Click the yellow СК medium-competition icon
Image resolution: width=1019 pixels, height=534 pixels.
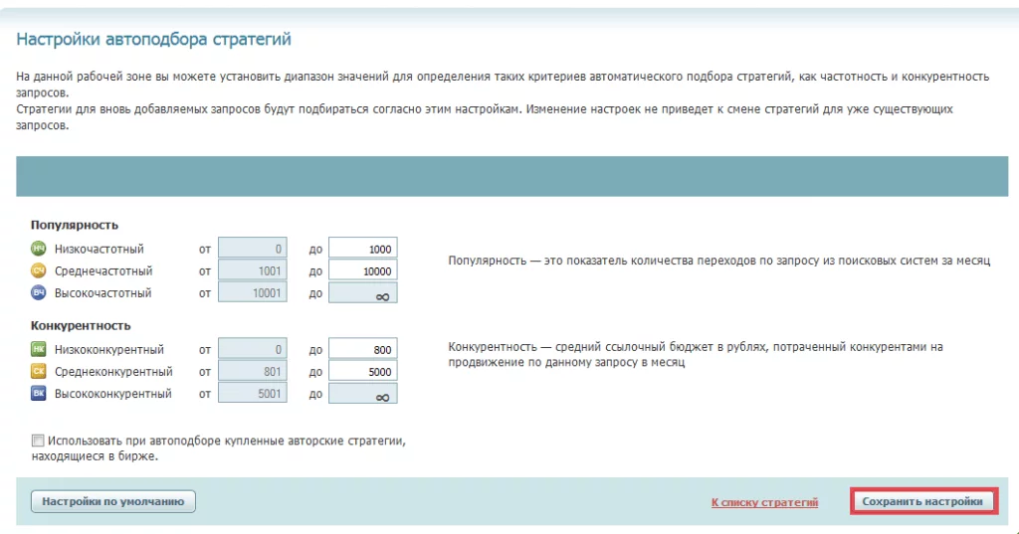pyautogui.click(x=39, y=371)
